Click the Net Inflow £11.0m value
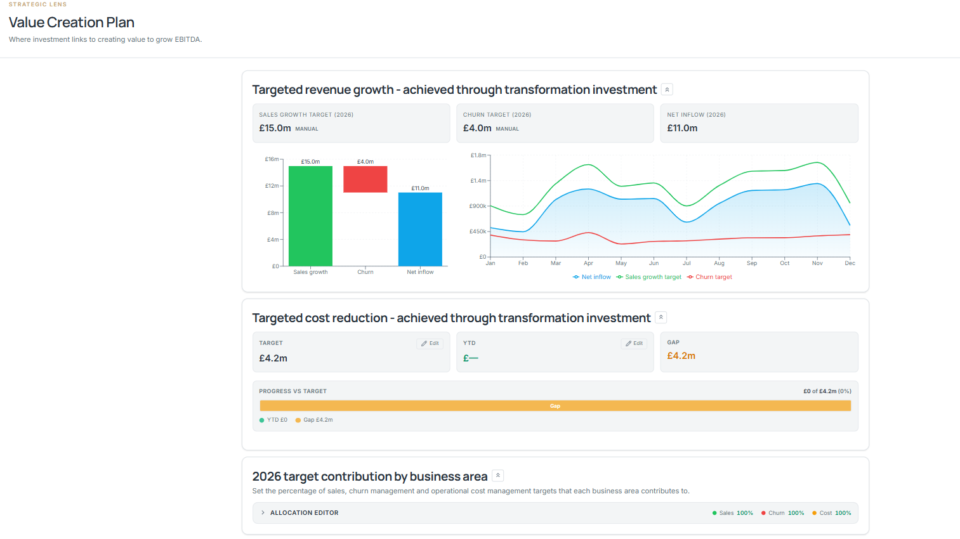Image resolution: width=960 pixels, height=539 pixels. [x=682, y=128]
